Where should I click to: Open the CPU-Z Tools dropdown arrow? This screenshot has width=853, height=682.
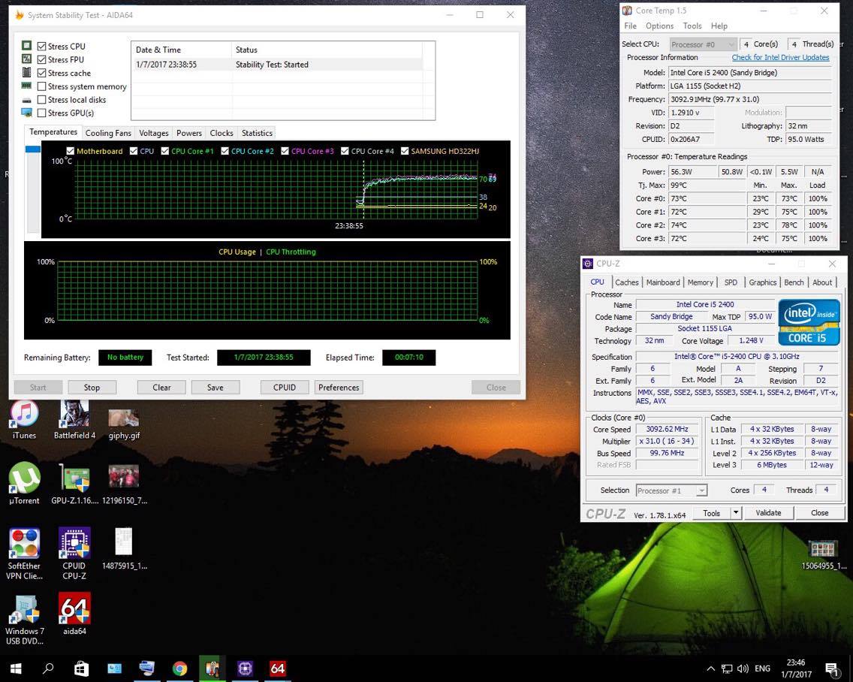736,513
